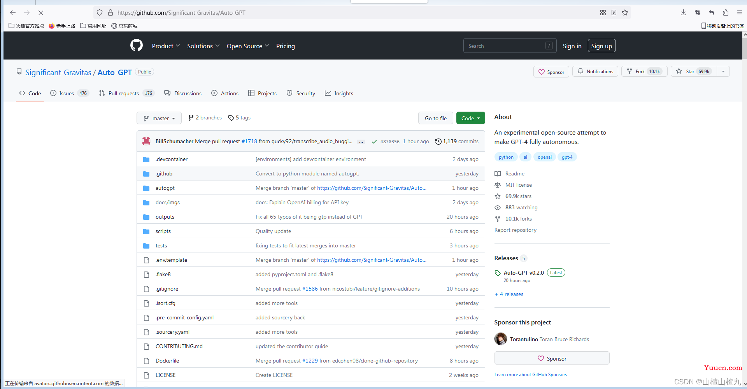Switch to the Pull requests tab

click(x=126, y=93)
